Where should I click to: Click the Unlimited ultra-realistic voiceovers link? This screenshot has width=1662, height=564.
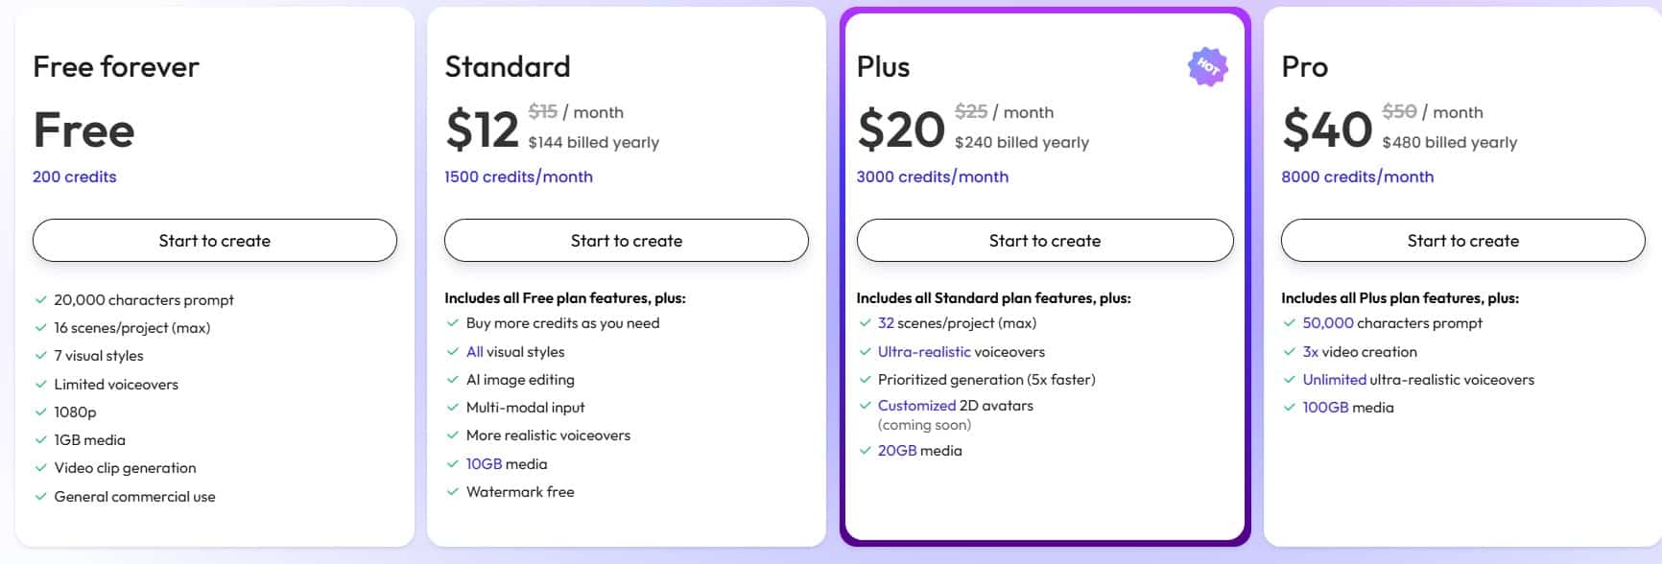coord(1334,379)
